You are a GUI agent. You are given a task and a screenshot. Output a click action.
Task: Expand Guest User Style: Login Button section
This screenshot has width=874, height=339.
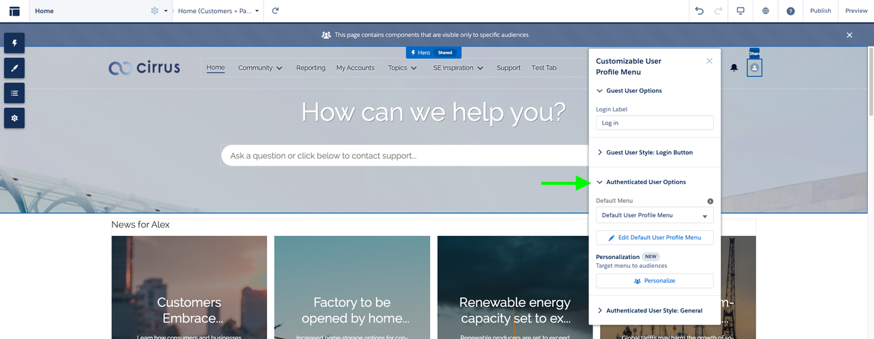(644, 152)
